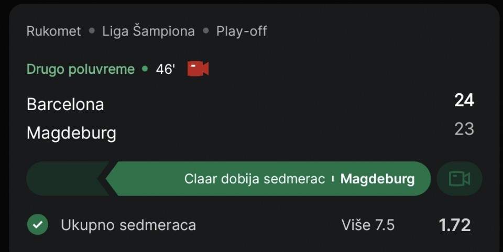This screenshot has height=252, width=503.
Task: Click the 1.72 odds value
Action: tap(455, 225)
